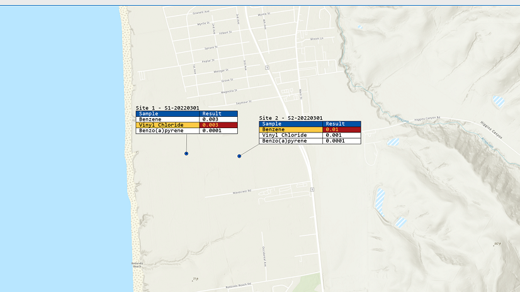Click the Main St street label
The image size is (520, 292).
pyautogui.click(x=300, y=94)
